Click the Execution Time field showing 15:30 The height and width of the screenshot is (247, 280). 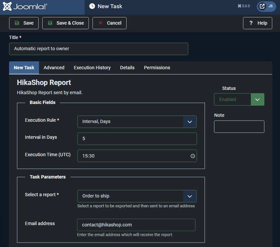click(137, 156)
